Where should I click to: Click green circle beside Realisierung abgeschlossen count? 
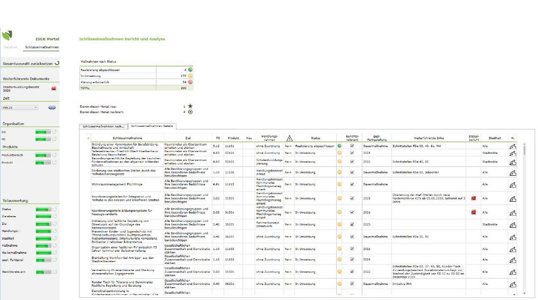click(190, 69)
